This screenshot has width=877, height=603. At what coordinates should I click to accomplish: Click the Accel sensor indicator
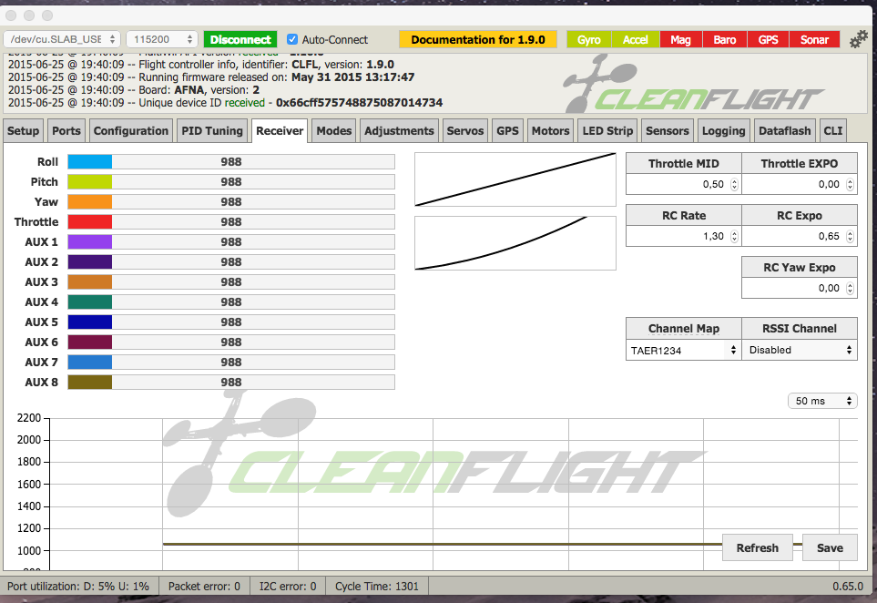[636, 40]
